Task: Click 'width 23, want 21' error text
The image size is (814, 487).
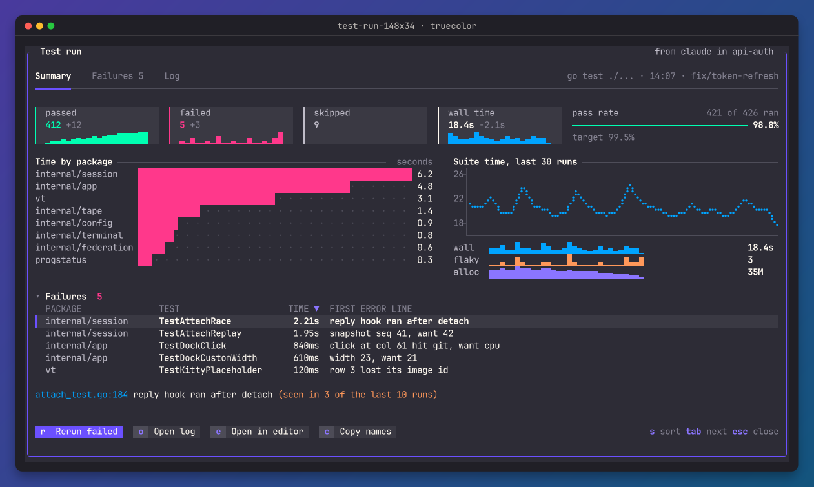Action: tap(373, 358)
